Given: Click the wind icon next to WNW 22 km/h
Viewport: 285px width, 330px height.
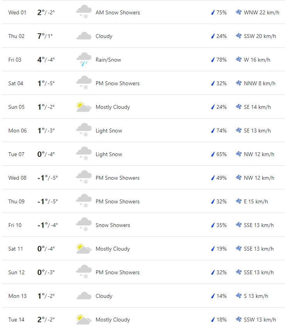Looking at the screenshot, I should (239, 12).
